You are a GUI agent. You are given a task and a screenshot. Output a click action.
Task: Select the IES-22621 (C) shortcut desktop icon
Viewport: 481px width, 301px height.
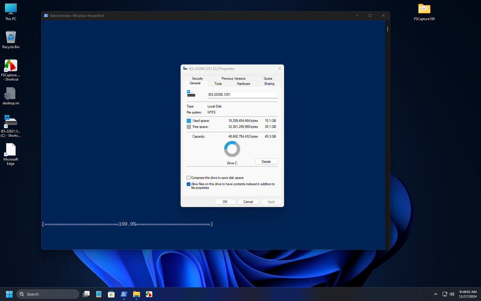click(11, 126)
